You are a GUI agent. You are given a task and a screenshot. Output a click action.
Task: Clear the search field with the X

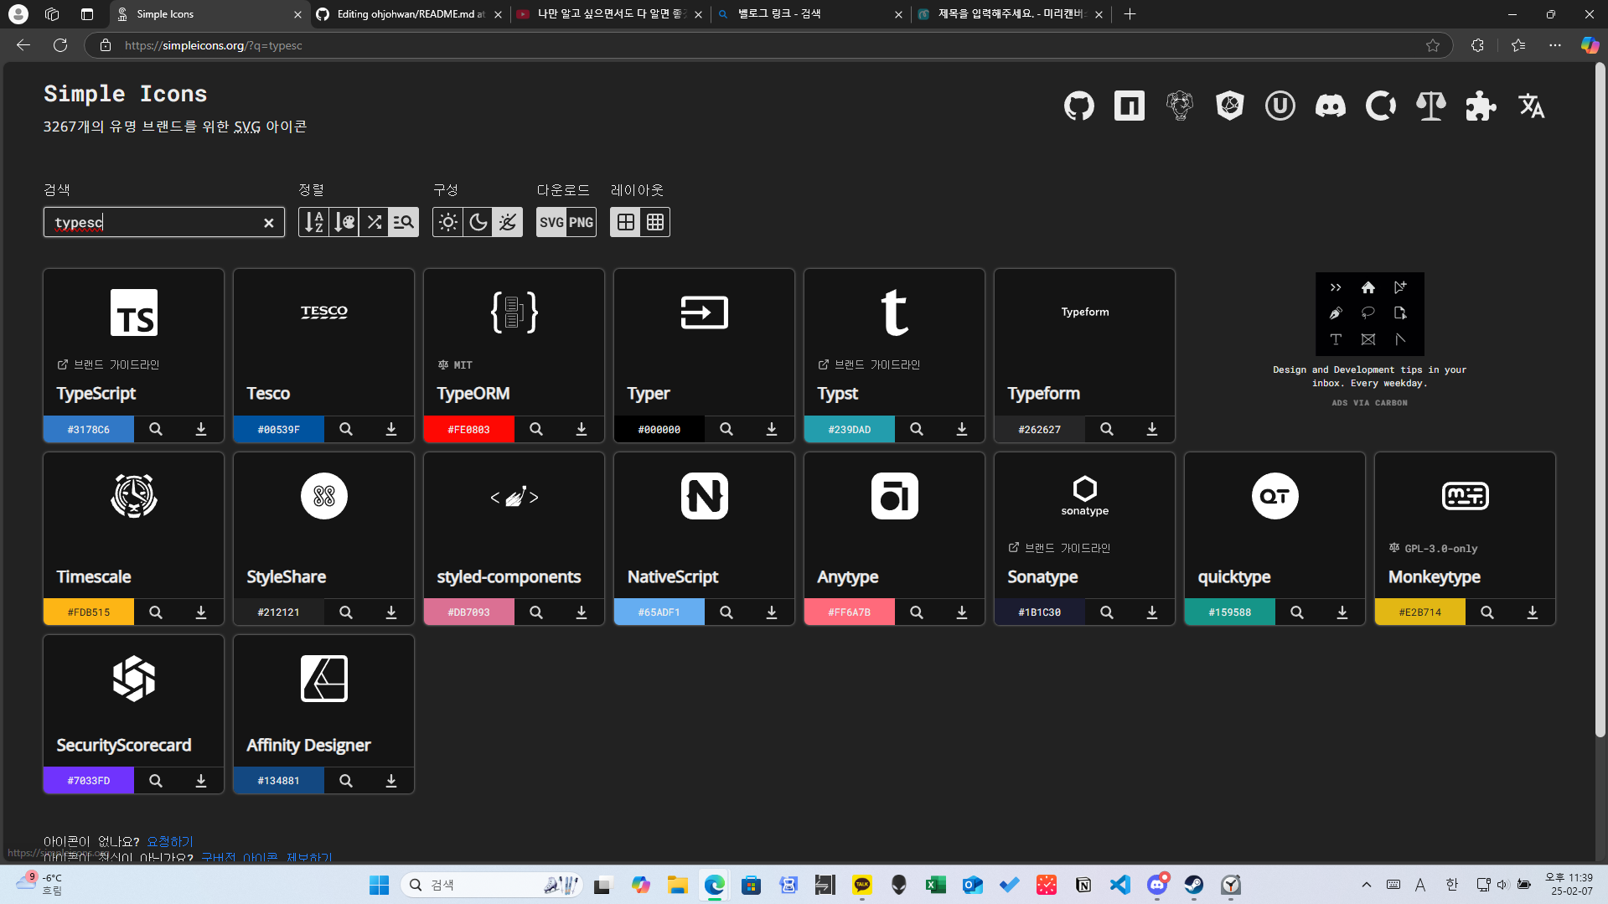tap(269, 223)
